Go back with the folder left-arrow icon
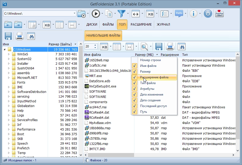This screenshot has height=165, width=242. [8, 25]
